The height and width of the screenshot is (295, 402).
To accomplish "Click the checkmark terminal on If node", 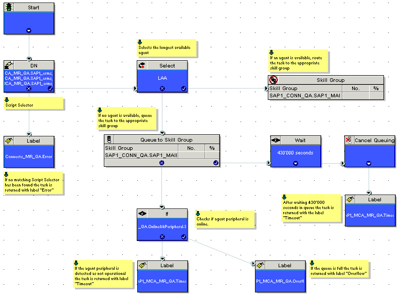I will 184,237.
